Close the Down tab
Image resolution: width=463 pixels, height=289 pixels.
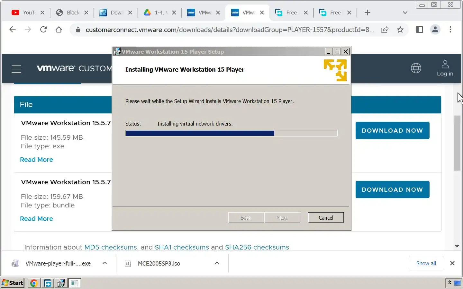(130, 13)
